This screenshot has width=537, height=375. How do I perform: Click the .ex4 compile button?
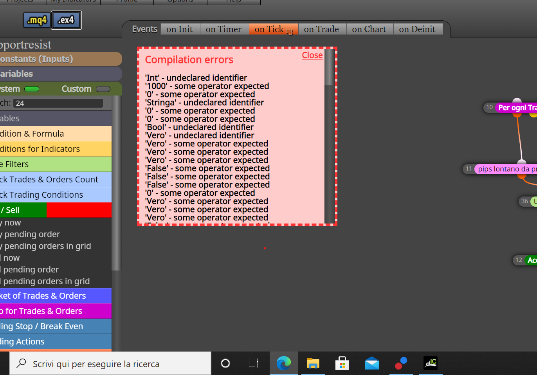(x=66, y=20)
